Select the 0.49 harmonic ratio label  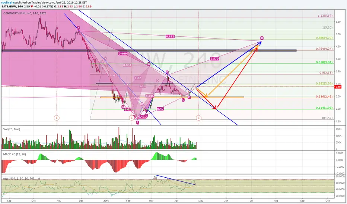pyautogui.click(x=160, y=109)
